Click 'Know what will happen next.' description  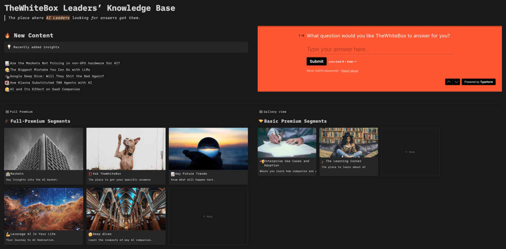(x=193, y=180)
